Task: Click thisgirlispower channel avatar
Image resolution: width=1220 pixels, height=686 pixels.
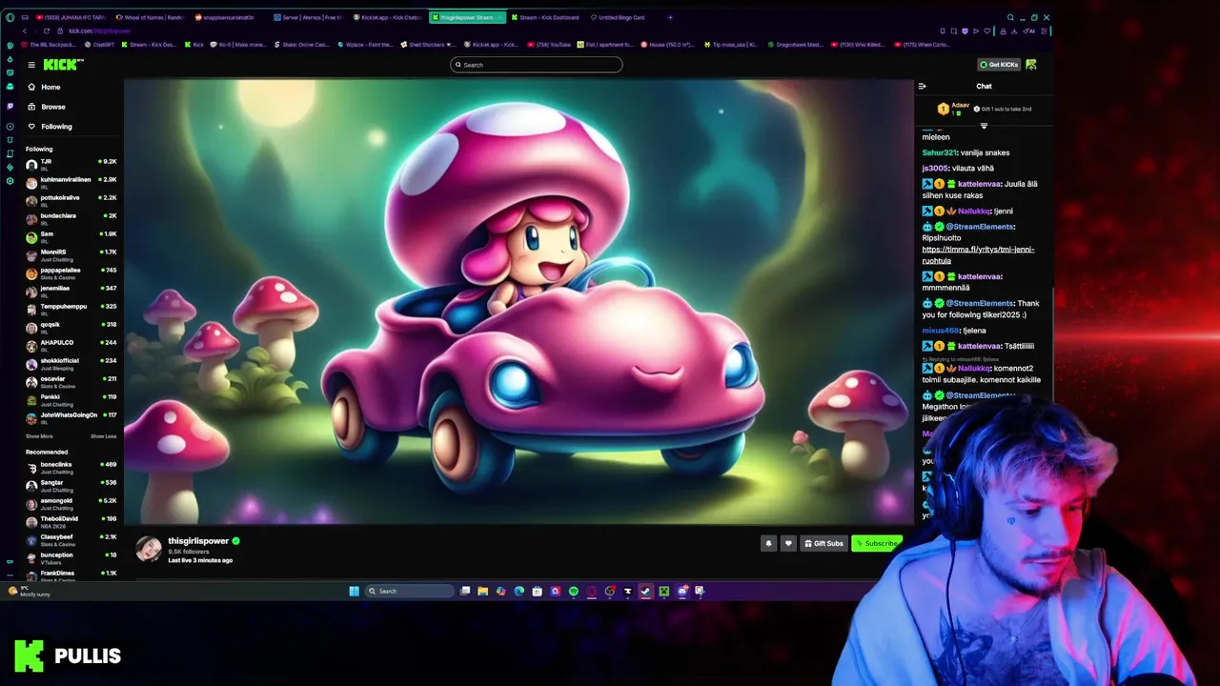Action: (x=148, y=549)
